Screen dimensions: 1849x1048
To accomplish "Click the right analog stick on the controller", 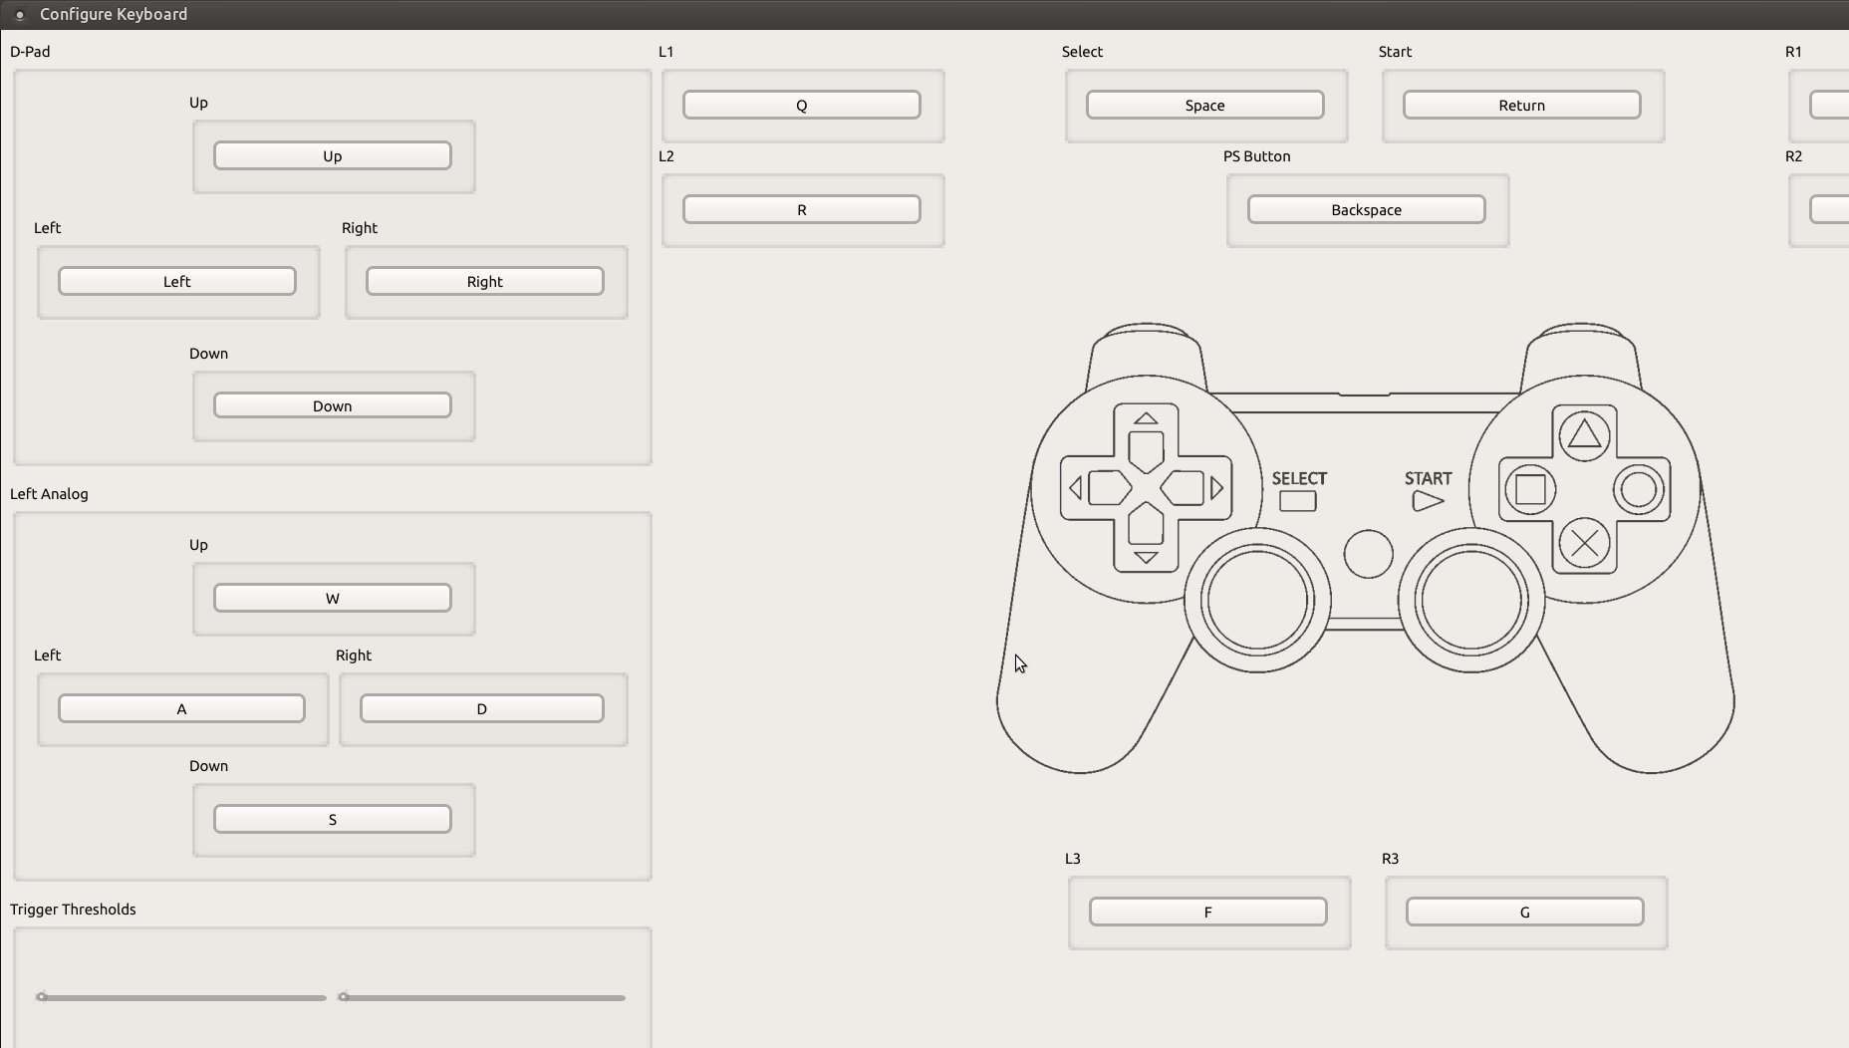I will 1471,601.
